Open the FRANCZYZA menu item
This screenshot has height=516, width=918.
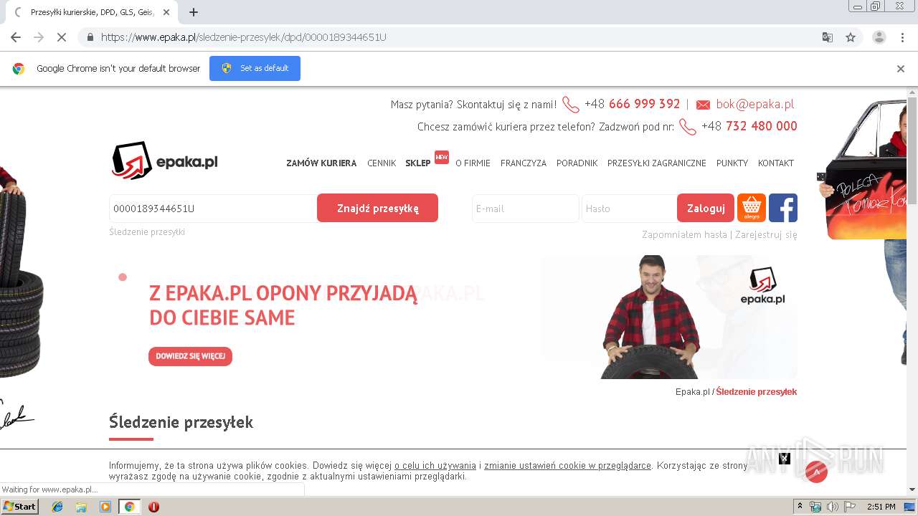524,163
